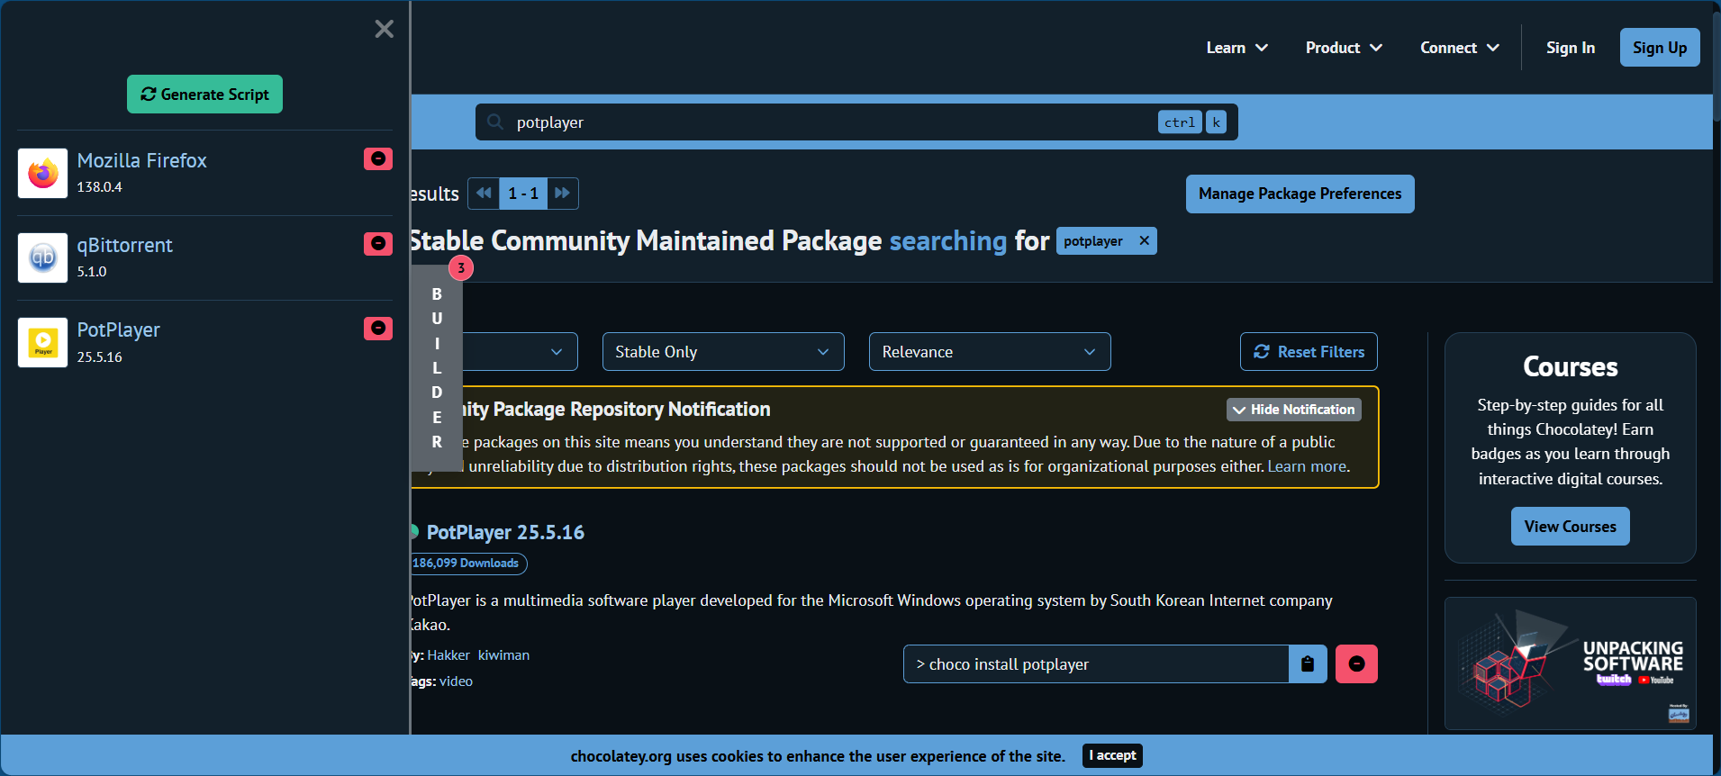
Task: Remove PotPlayer via red result button
Action: coord(1356,664)
